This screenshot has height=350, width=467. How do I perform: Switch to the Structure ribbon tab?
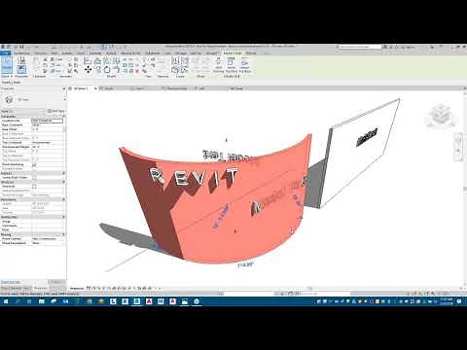41,53
